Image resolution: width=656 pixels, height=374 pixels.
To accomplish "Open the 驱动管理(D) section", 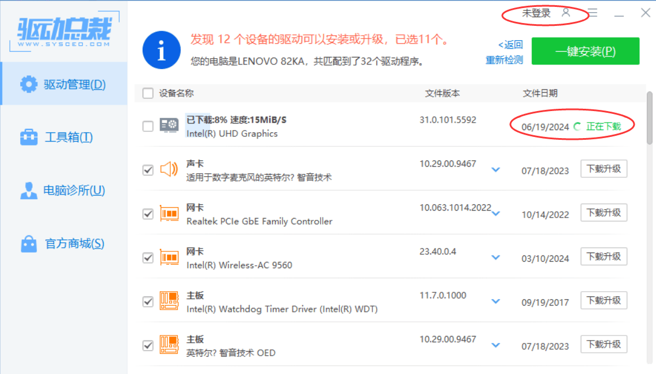I will 64,84.
